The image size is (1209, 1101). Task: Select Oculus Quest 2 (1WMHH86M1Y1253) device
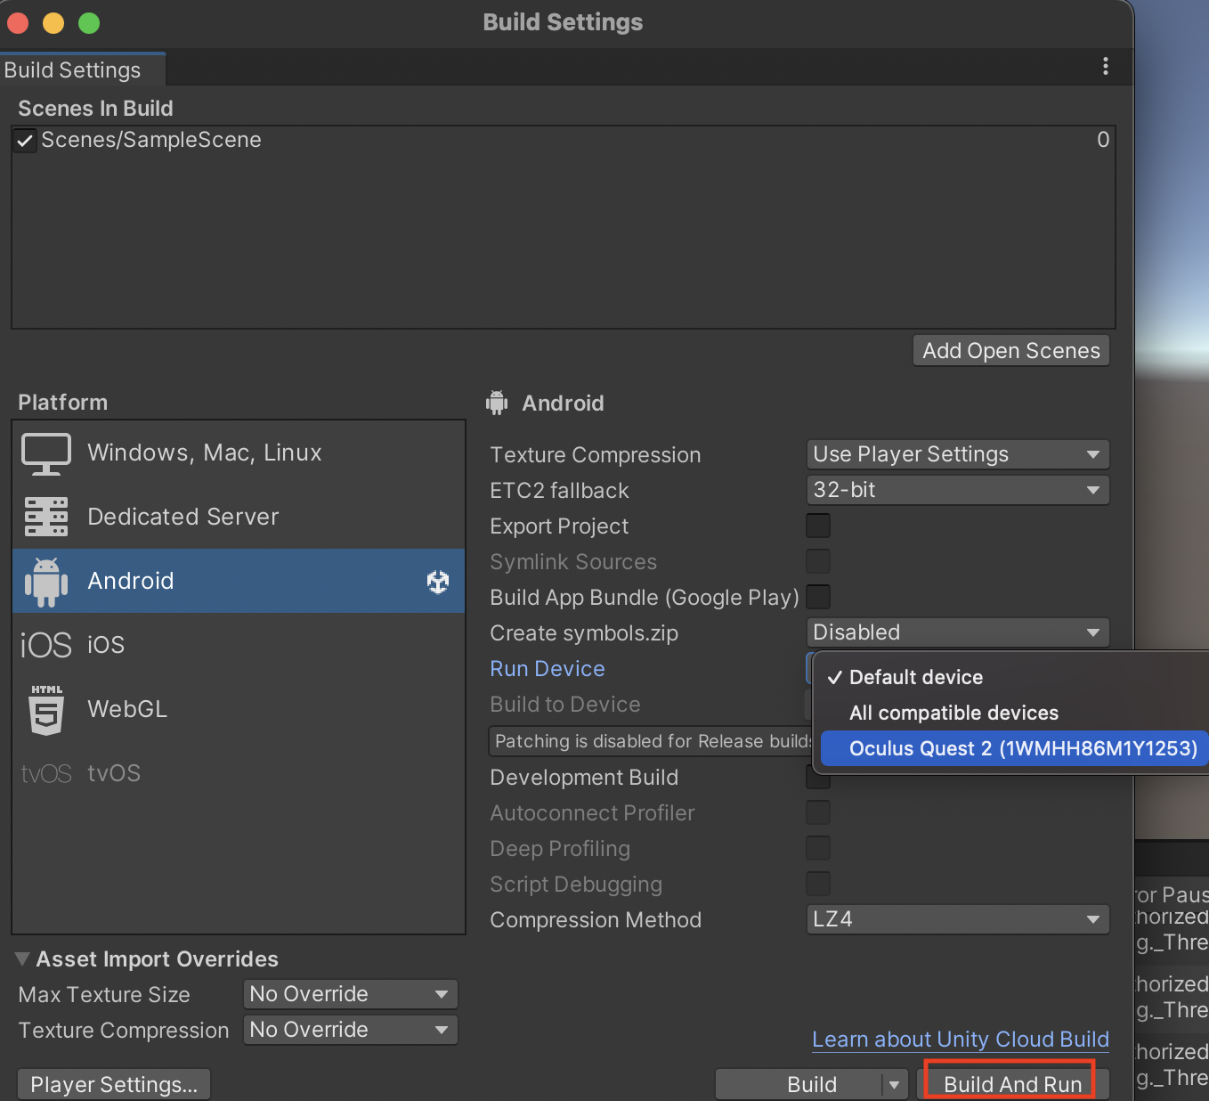coord(1015,748)
